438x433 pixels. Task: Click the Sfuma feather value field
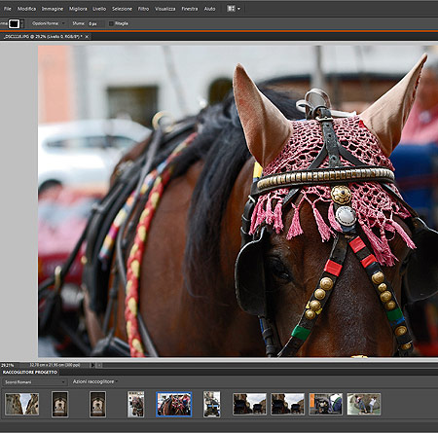coord(96,23)
